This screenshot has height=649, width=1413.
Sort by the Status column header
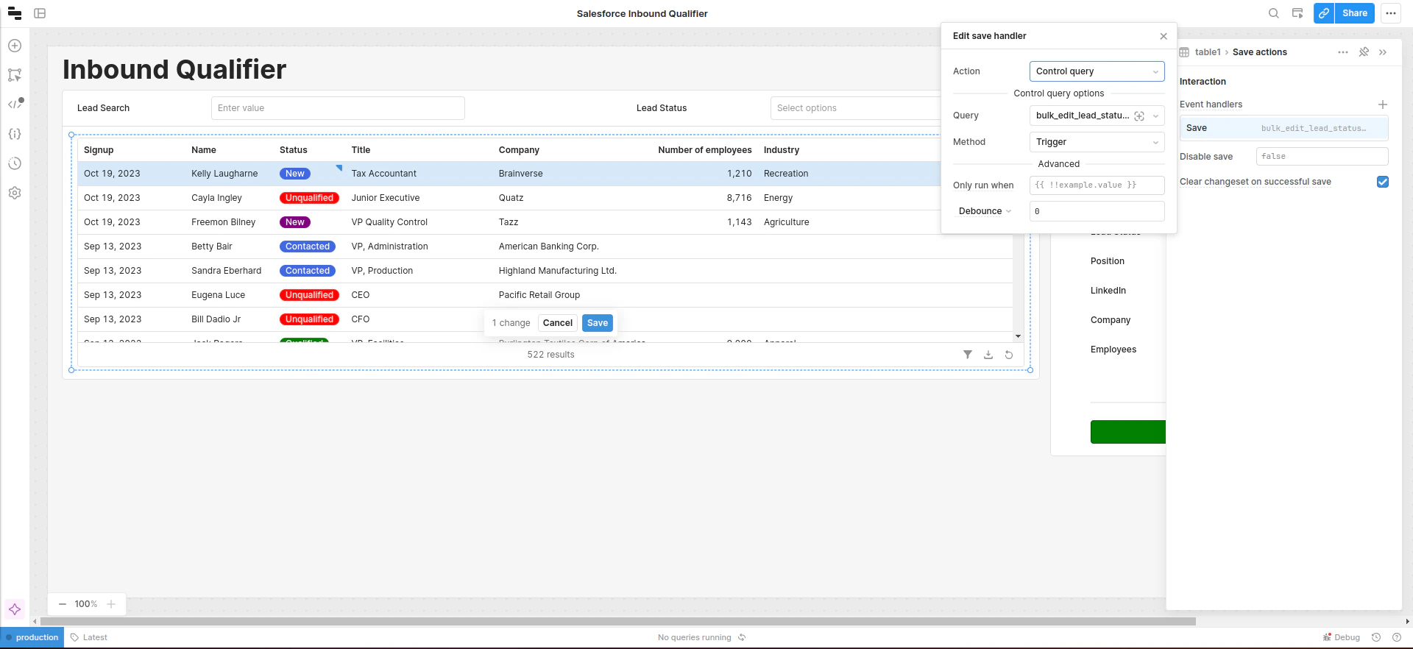pyautogui.click(x=294, y=150)
